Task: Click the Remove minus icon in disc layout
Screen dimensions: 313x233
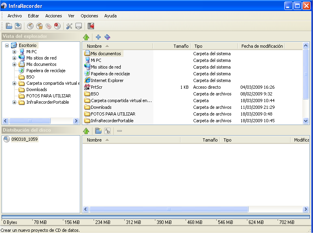Action: [120, 131]
